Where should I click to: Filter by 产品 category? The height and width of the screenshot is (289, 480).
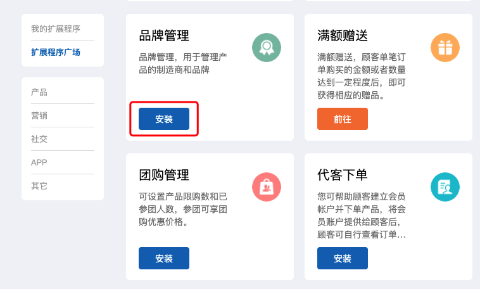click(39, 93)
